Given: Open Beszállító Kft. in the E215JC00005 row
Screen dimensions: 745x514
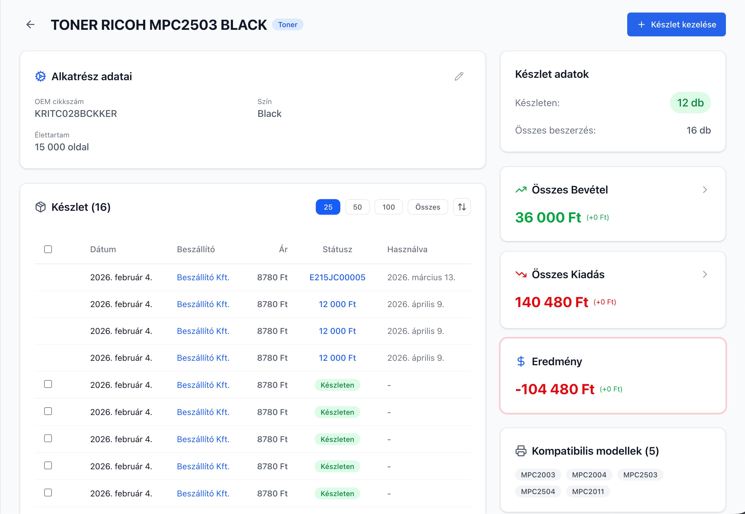Looking at the screenshot, I should coord(203,277).
